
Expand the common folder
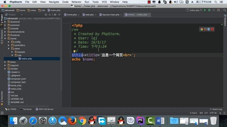tap(5, 25)
